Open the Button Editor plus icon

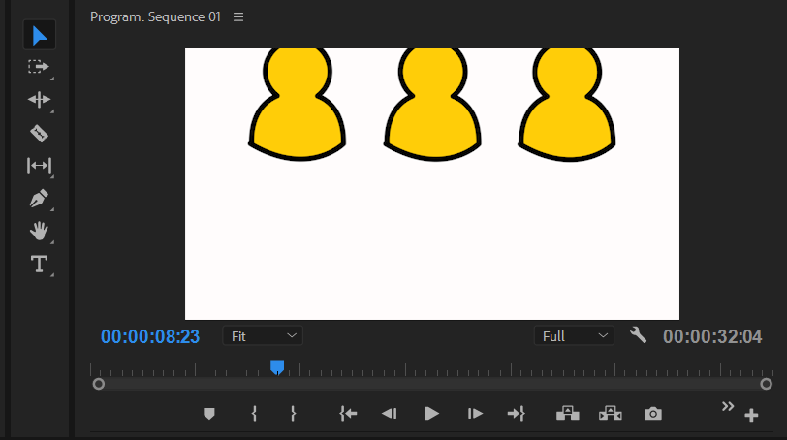pos(751,416)
